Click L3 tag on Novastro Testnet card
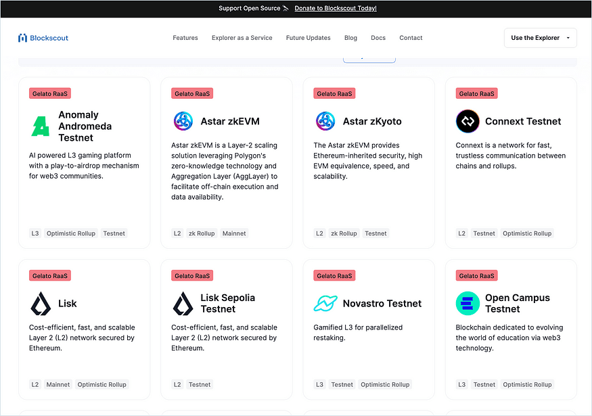Screen dimensions: 592x416 [320, 384]
